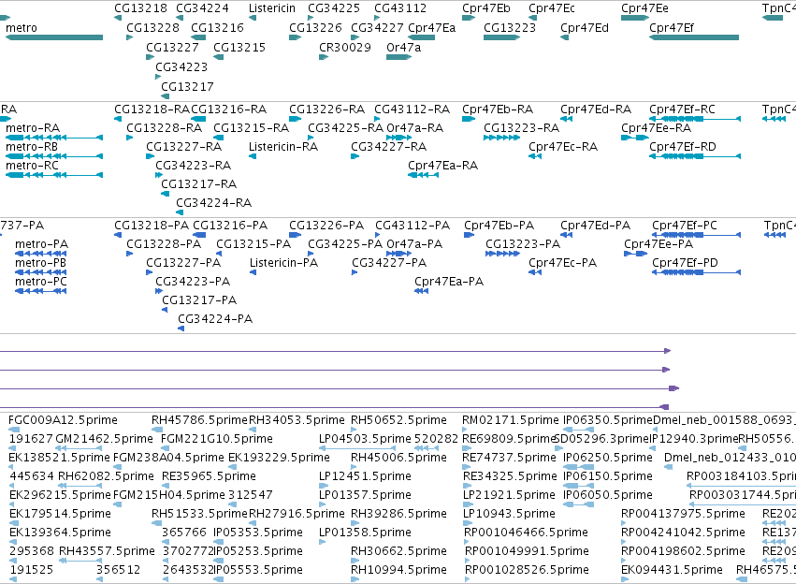Select the CG13216 gene label

coord(217,28)
